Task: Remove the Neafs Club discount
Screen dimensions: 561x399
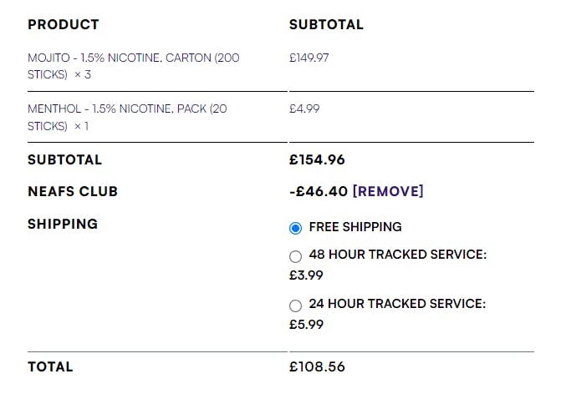Action: pos(388,191)
